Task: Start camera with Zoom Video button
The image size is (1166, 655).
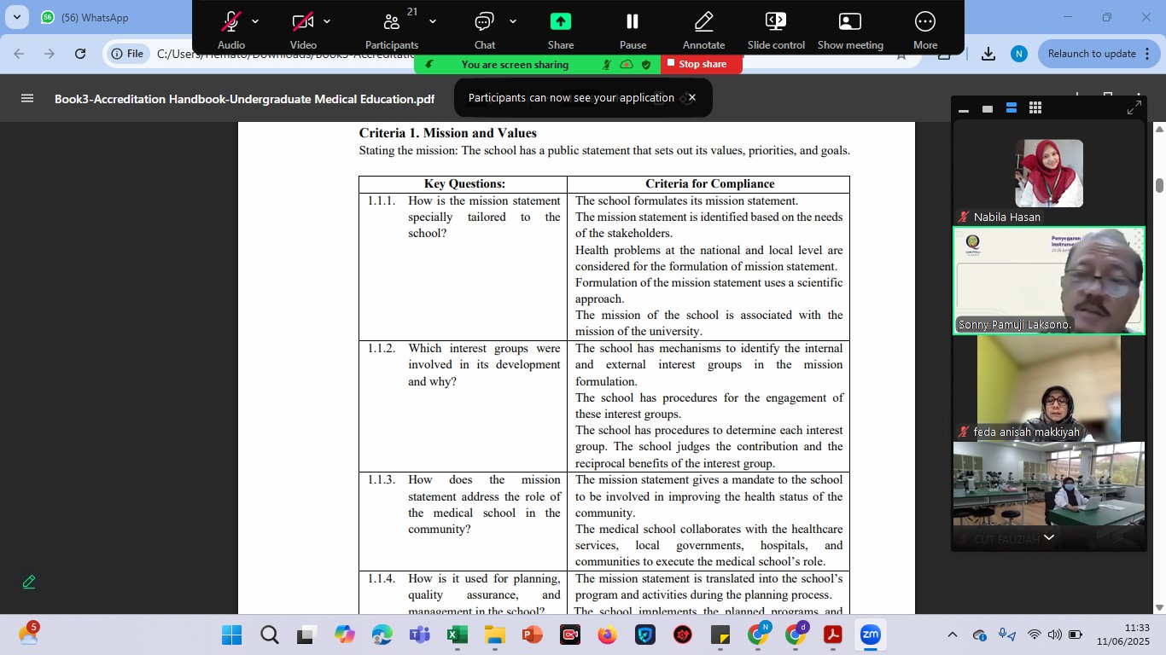Action: [303, 30]
